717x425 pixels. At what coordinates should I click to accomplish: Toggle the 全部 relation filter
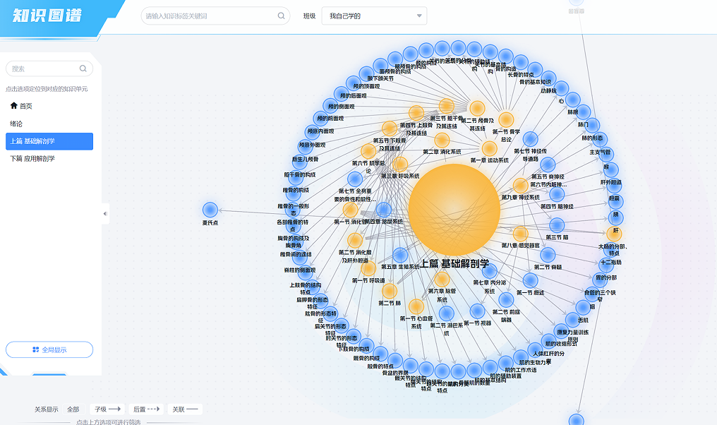73,409
